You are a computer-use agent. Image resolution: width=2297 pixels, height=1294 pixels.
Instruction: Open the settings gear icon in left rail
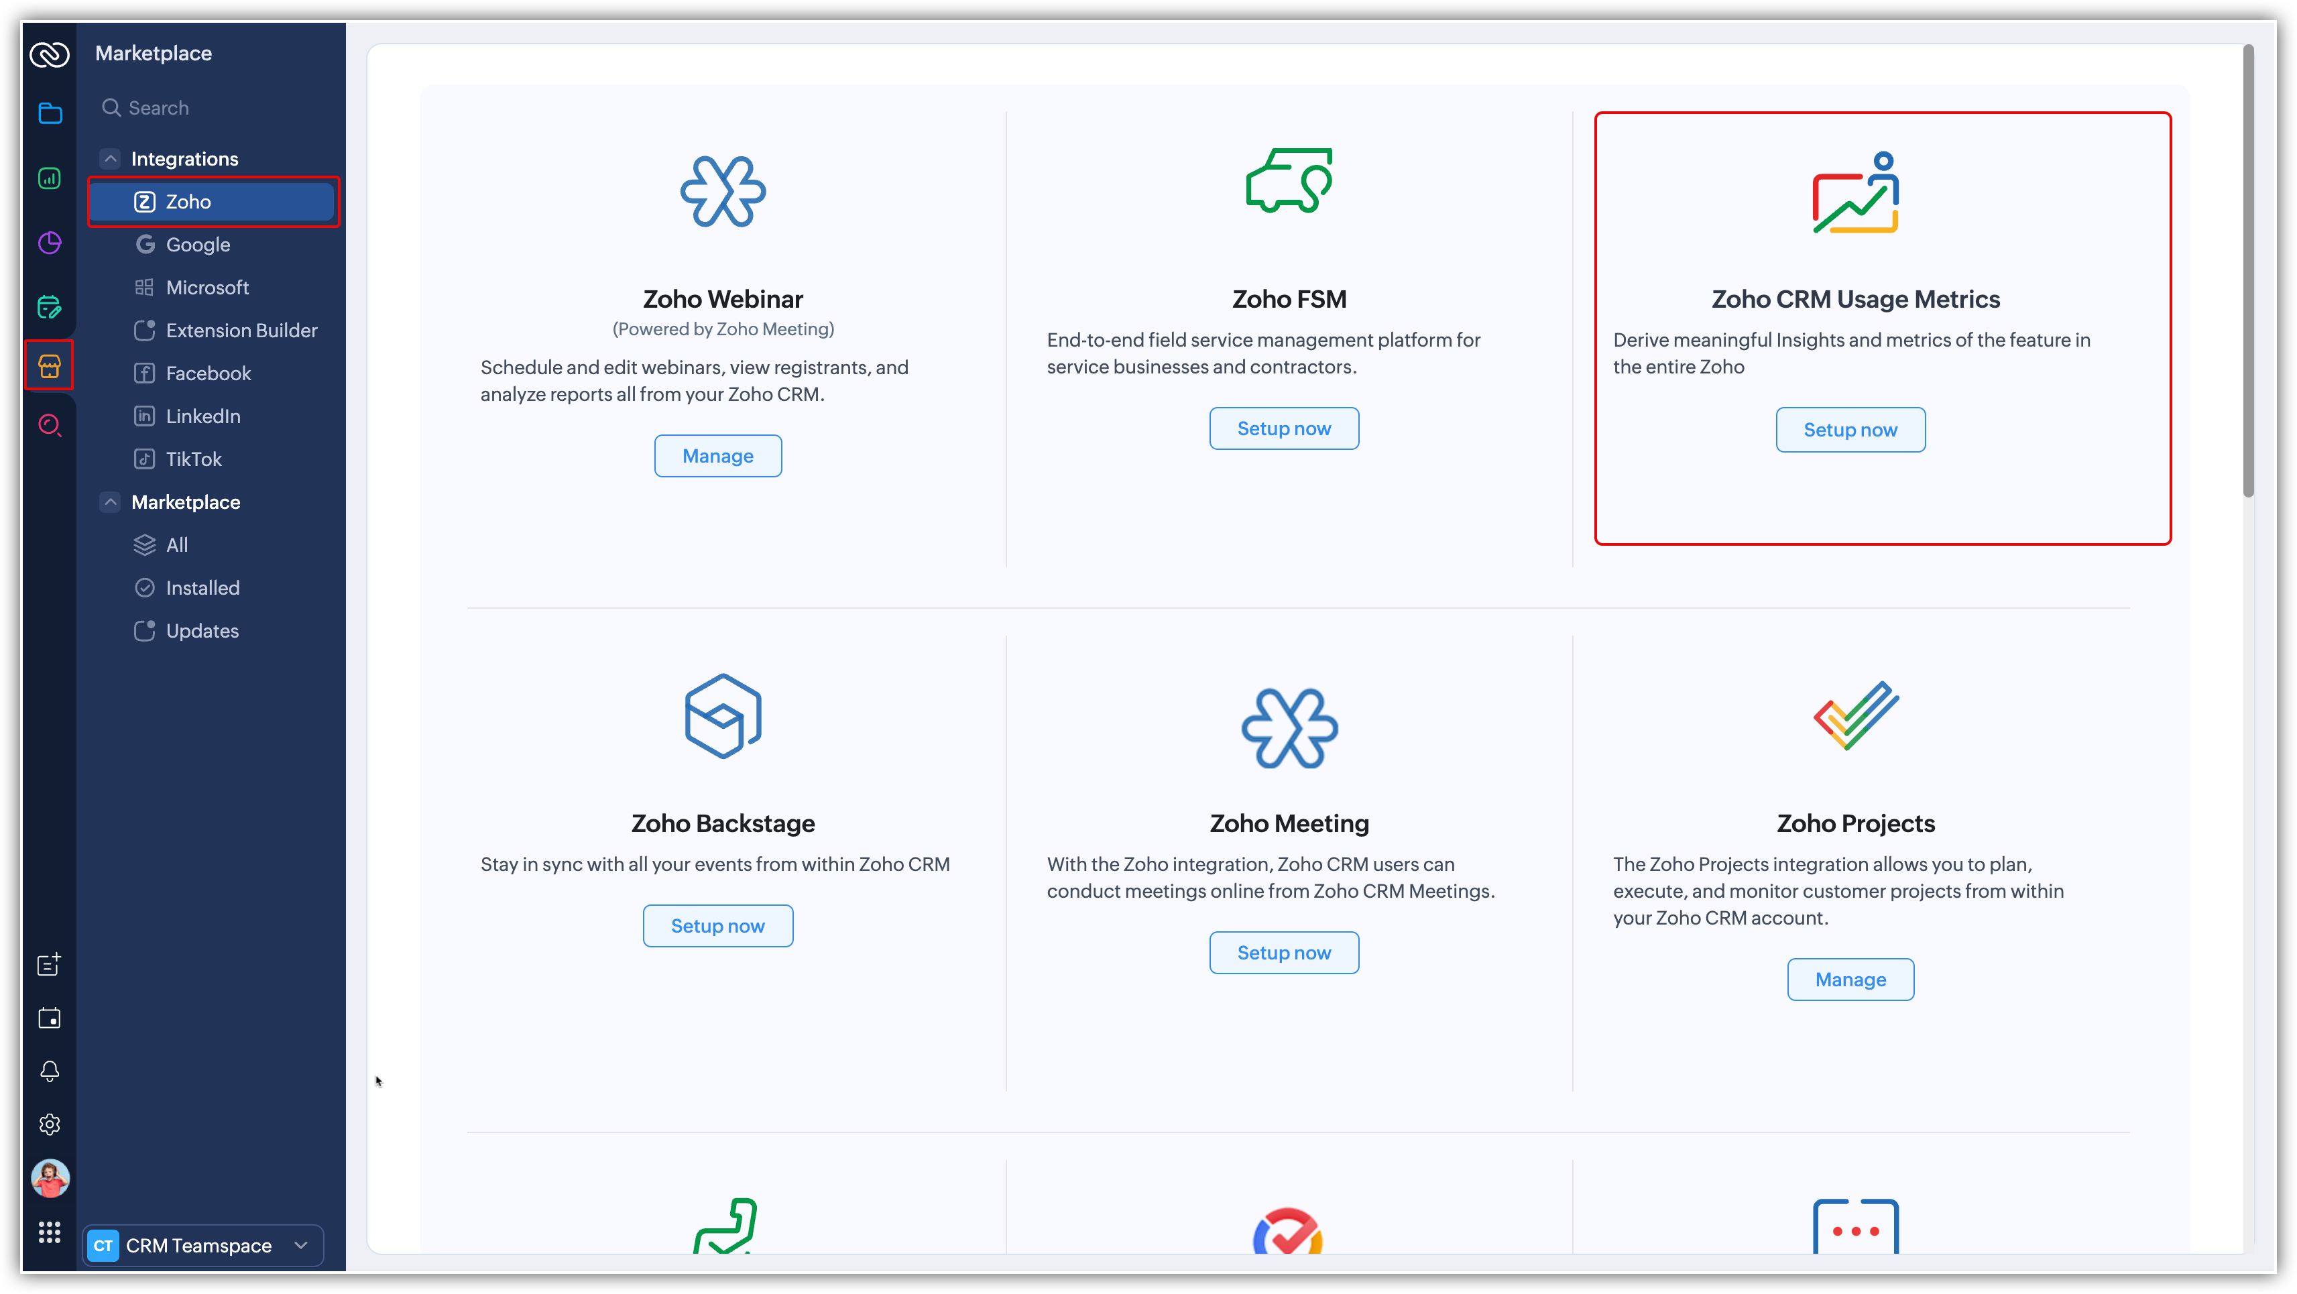(x=50, y=1124)
